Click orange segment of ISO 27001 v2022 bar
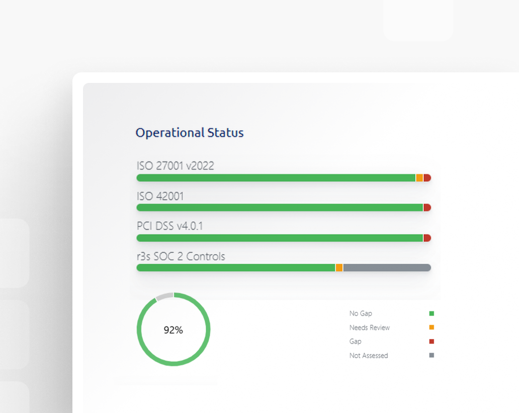This screenshot has width=519, height=413. (x=419, y=178)
